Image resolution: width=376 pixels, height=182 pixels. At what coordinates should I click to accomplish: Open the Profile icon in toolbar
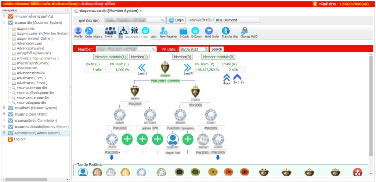[78, 31]
